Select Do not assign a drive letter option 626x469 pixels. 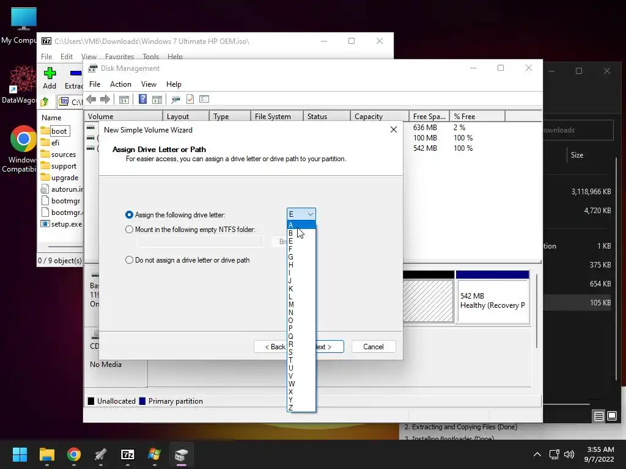188,260
